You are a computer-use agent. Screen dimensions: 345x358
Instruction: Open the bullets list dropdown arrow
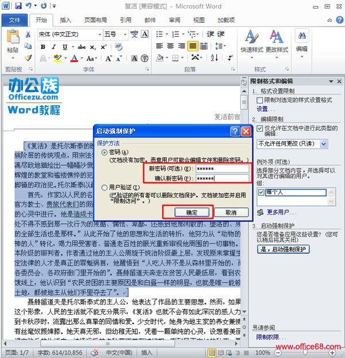tap(167, 35)
